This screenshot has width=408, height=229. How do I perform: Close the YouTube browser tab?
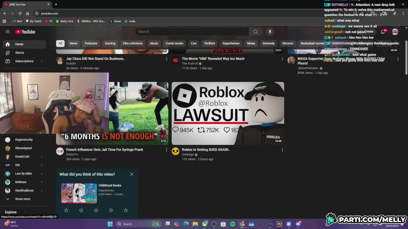pyautogui.click(x=48, y=4)
